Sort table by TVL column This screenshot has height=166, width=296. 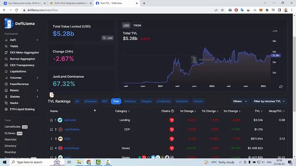(259, 111)
